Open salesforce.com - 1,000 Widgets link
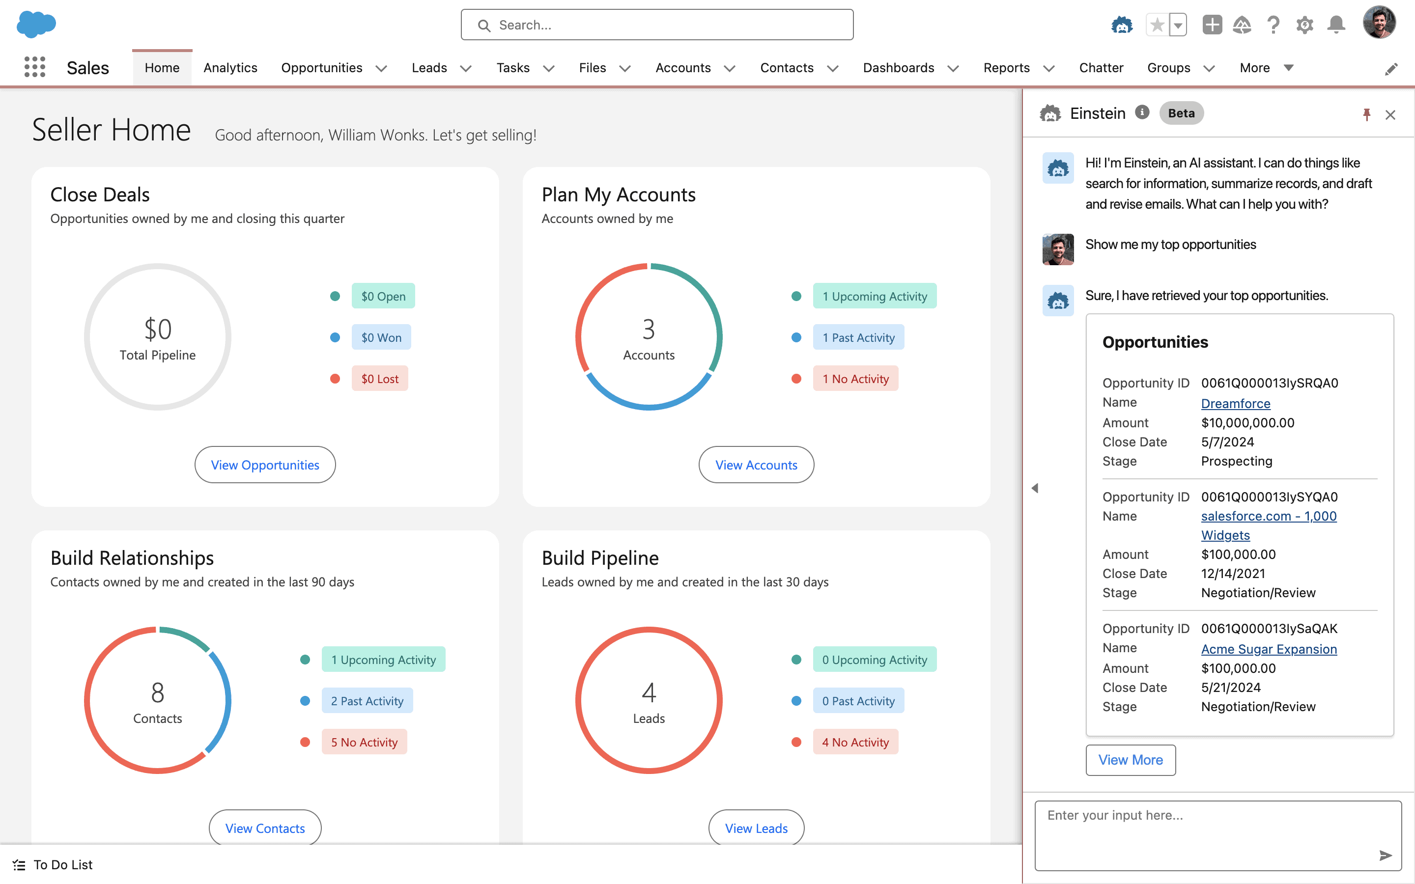The image size is (1415, 884). [1269, 525]
